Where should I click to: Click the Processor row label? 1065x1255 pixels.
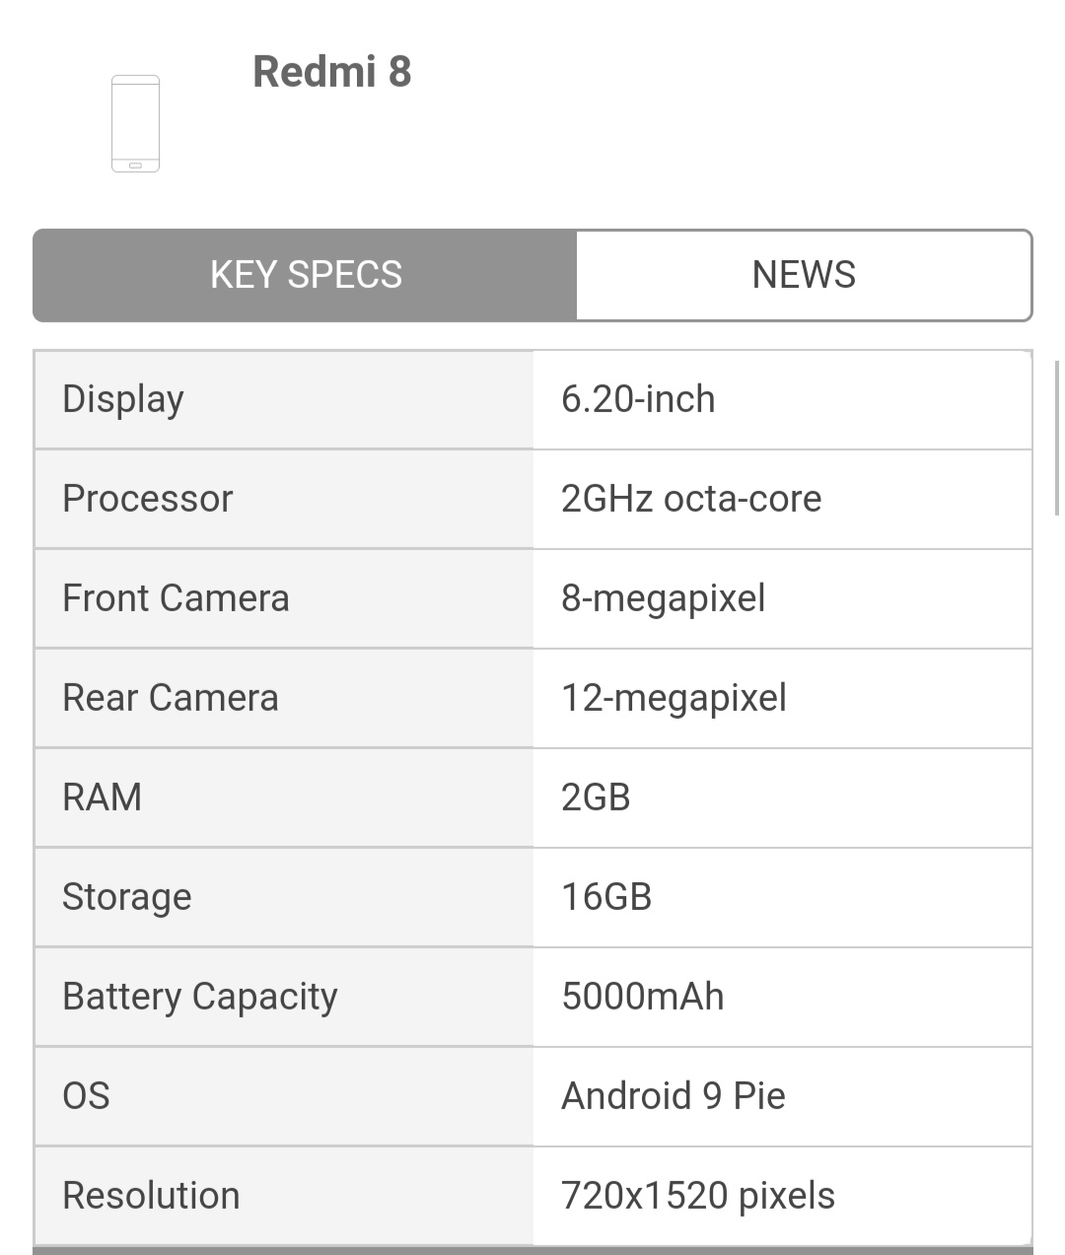coord(148,499)
